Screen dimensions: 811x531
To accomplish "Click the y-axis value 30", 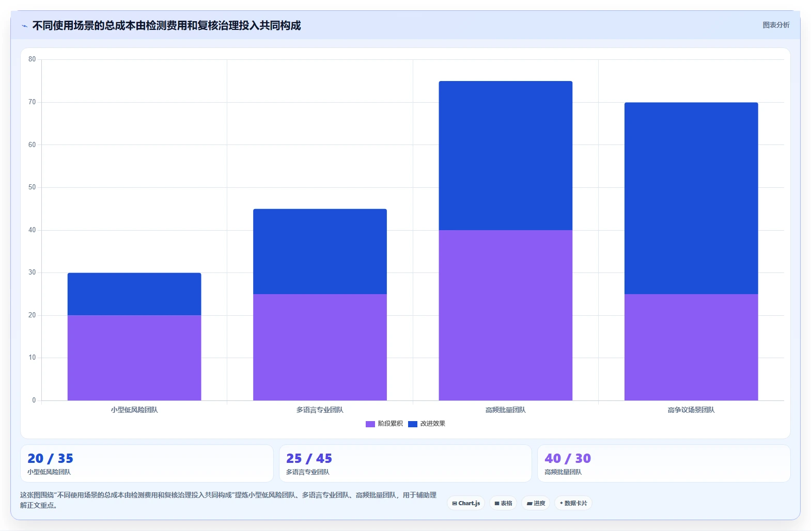I will click(32, 272).
